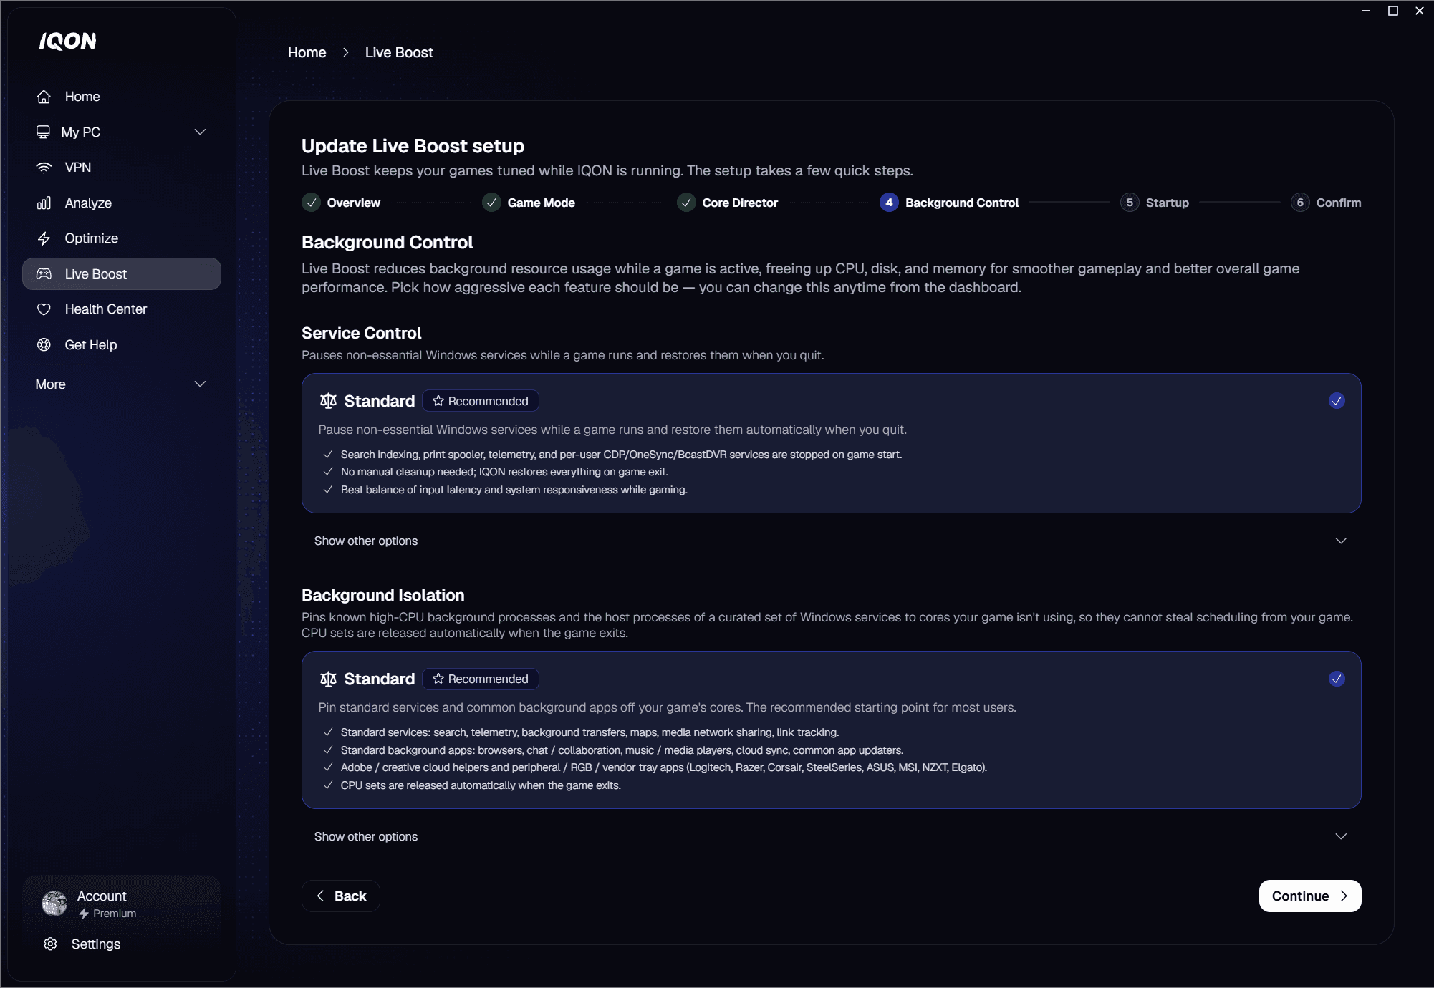Go to the Startup setup step
Viewport: 1434px width, 988px height.
coord(1155,203)
